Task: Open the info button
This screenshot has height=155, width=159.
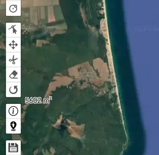Action: click(13, 111)
